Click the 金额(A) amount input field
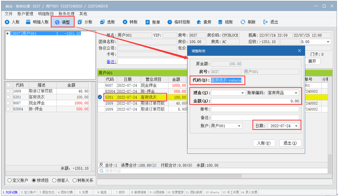 coord(255,101)
